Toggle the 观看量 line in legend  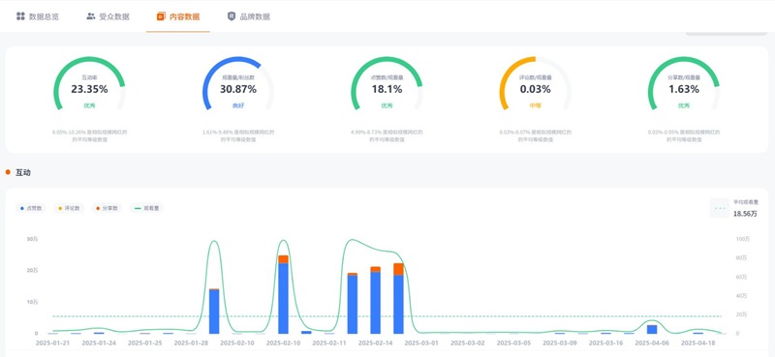coord(146,208)
